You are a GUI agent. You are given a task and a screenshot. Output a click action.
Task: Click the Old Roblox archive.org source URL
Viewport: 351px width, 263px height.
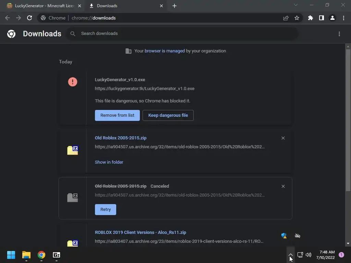click(x=180, y=147)
